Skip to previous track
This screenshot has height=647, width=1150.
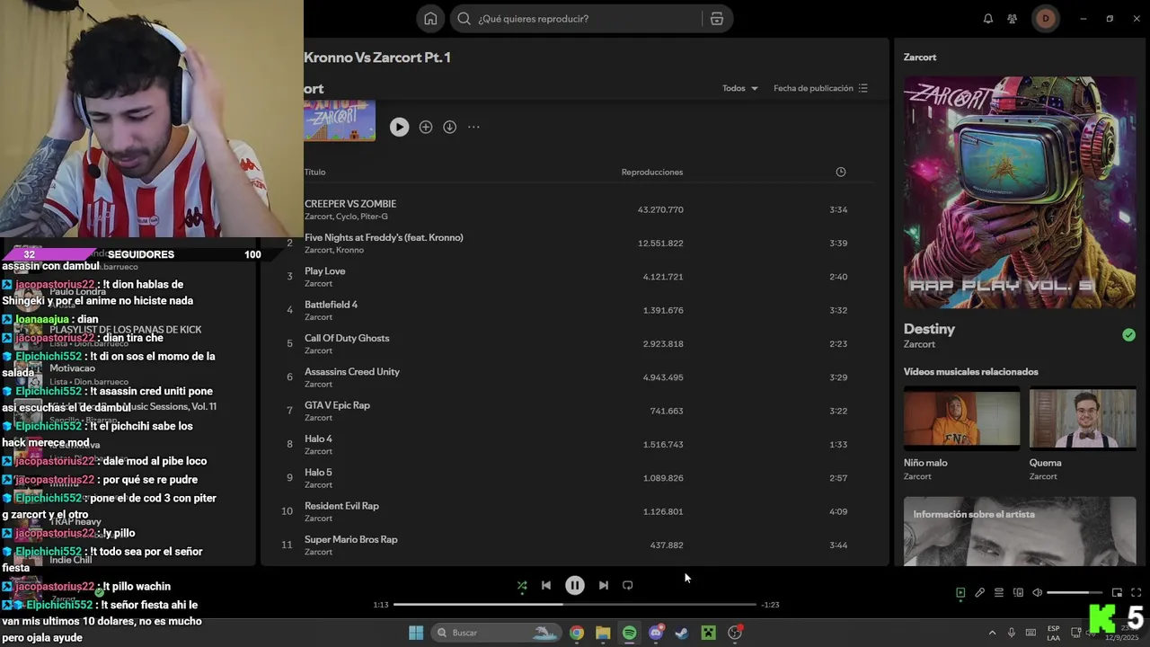tap(546, 586)
